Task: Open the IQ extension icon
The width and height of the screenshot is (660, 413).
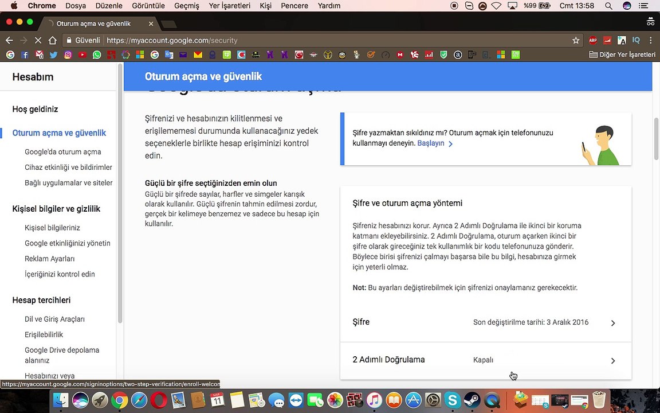Action: click(x=636, y=41)
